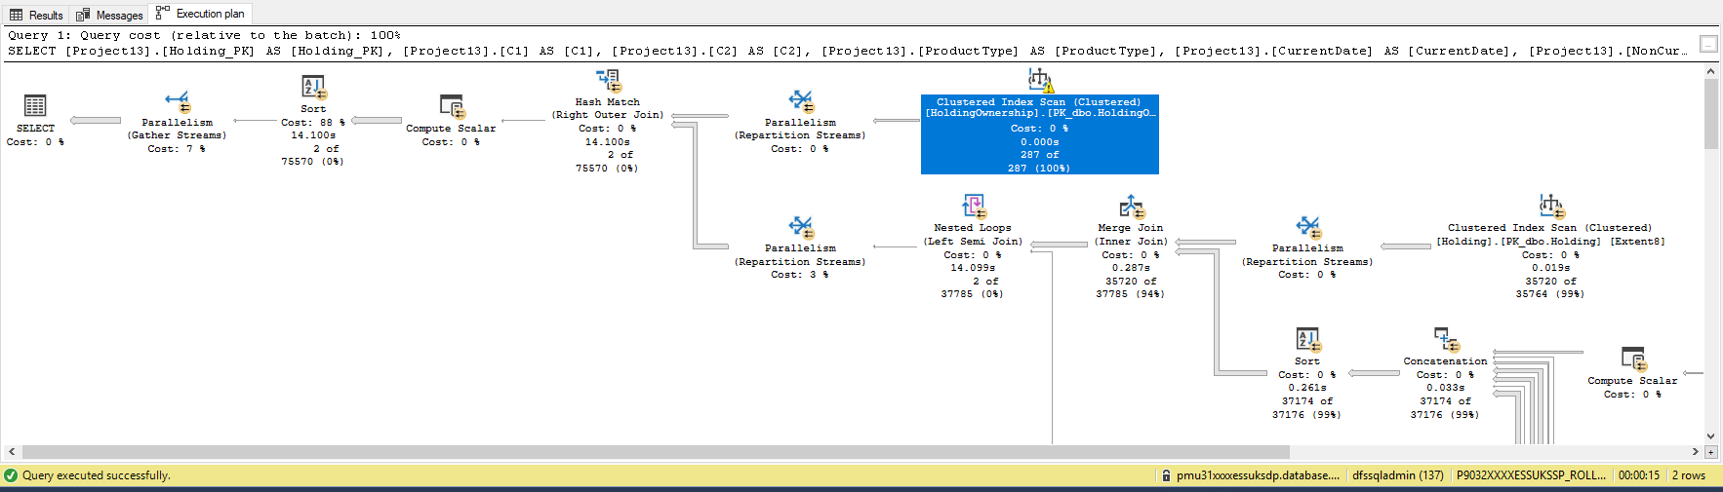
Task: Select the Compute Scalar icon near Hash Match
Action: (x=452, y=106)
